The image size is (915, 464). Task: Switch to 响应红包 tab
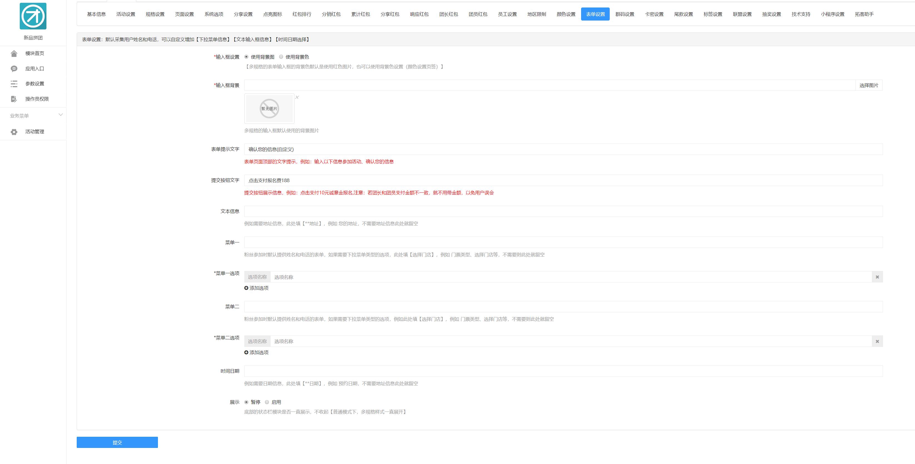pyautogui.click(x=419, y=14)
